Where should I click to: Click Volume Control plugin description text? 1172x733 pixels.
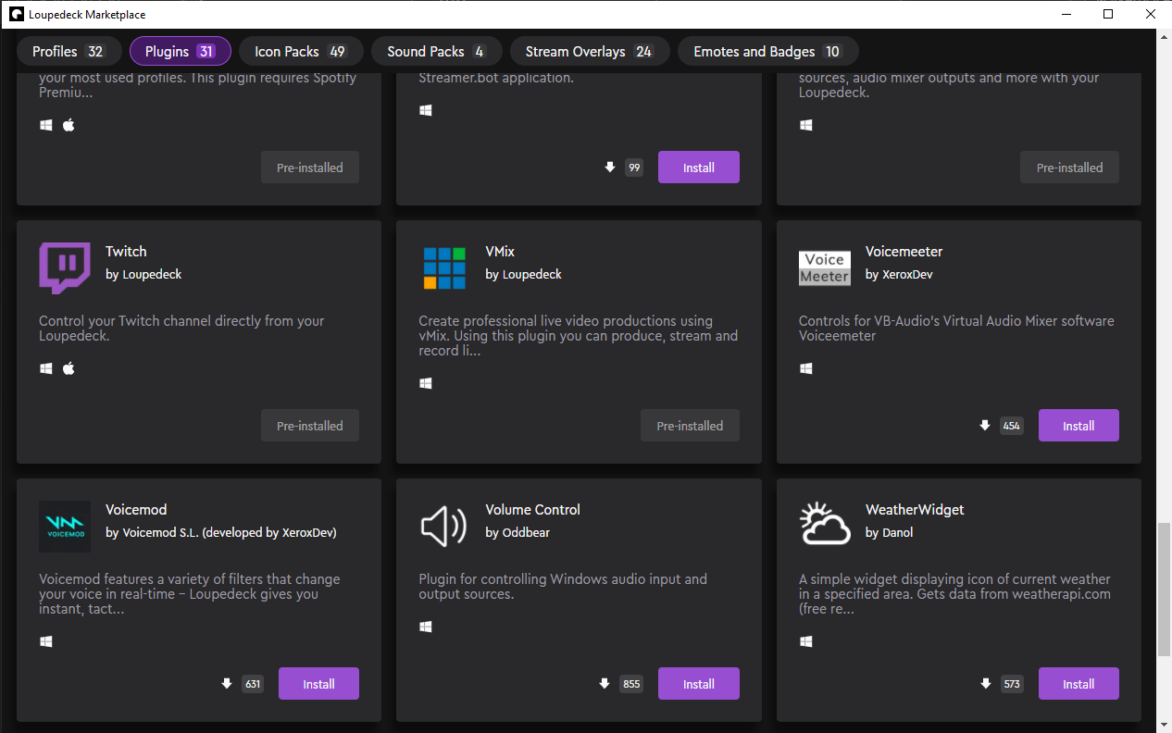(563, 587)
